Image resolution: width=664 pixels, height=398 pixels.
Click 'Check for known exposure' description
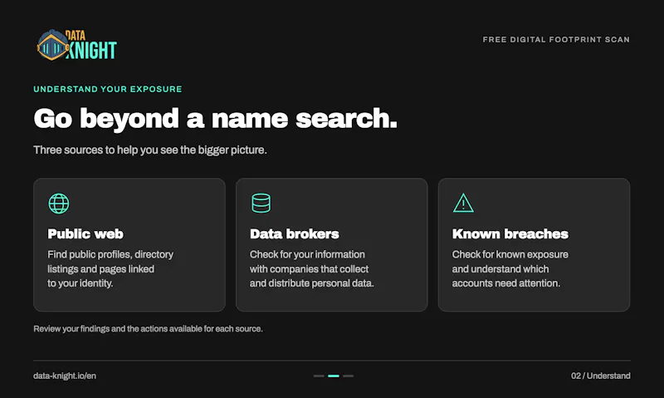coord(510,268)
